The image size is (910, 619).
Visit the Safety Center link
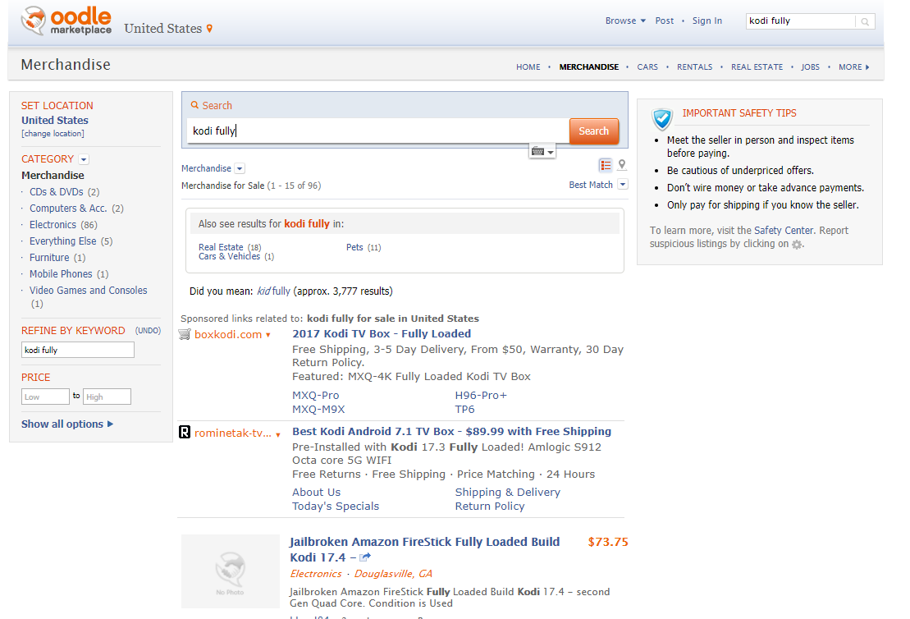tap(784, 230)
